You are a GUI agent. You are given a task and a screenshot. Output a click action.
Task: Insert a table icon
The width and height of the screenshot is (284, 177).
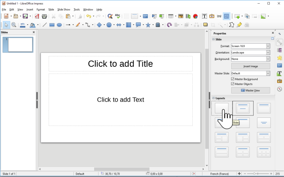171,16
